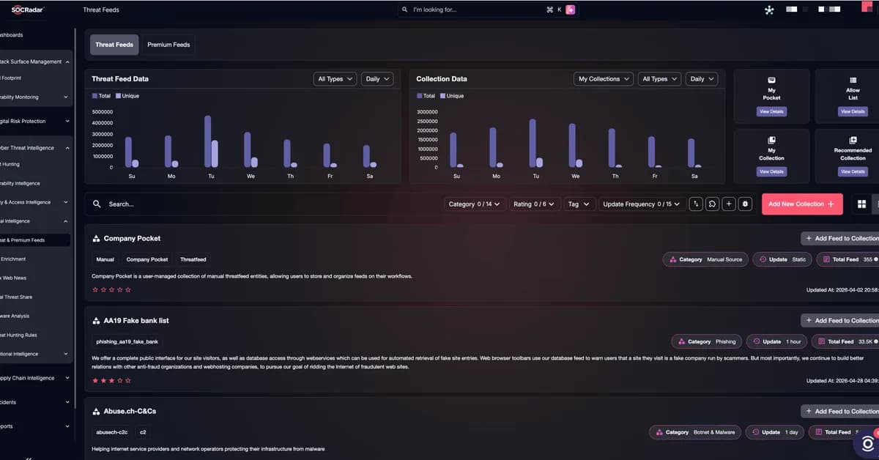The height and width of the screenshot is (460, 879).
Task: Click the Abuse.ch-C&Cs feed icon
Action: 97,412
